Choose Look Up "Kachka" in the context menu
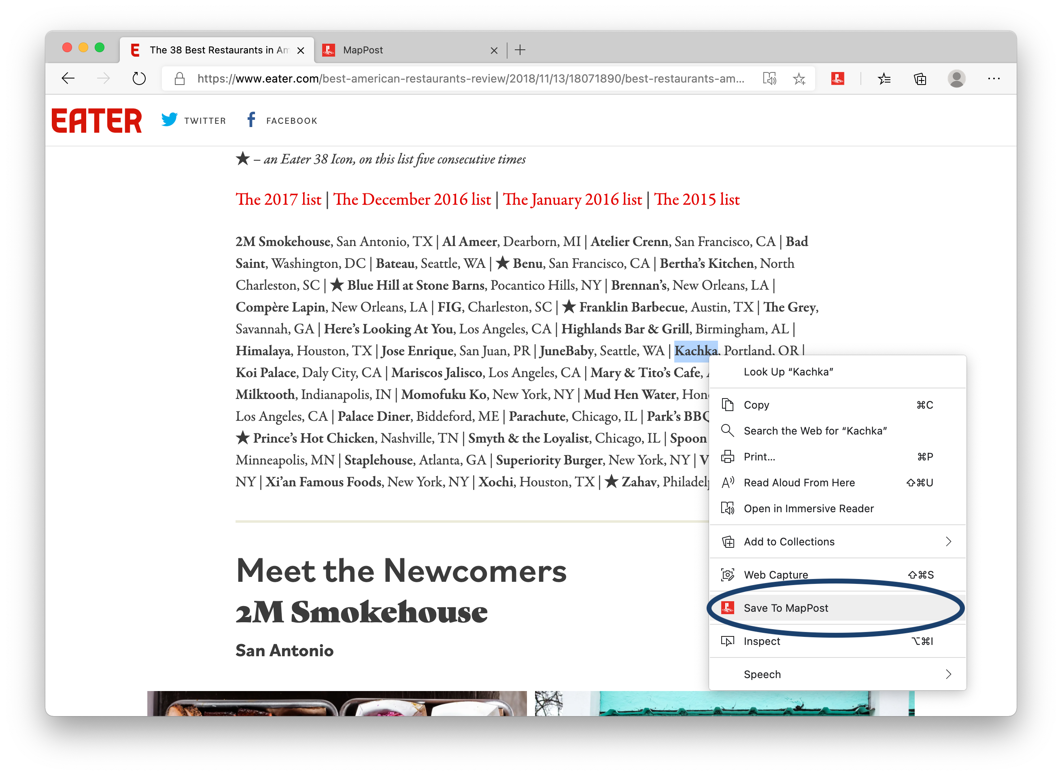This screenshot has width=1062, height=776. 837,371
